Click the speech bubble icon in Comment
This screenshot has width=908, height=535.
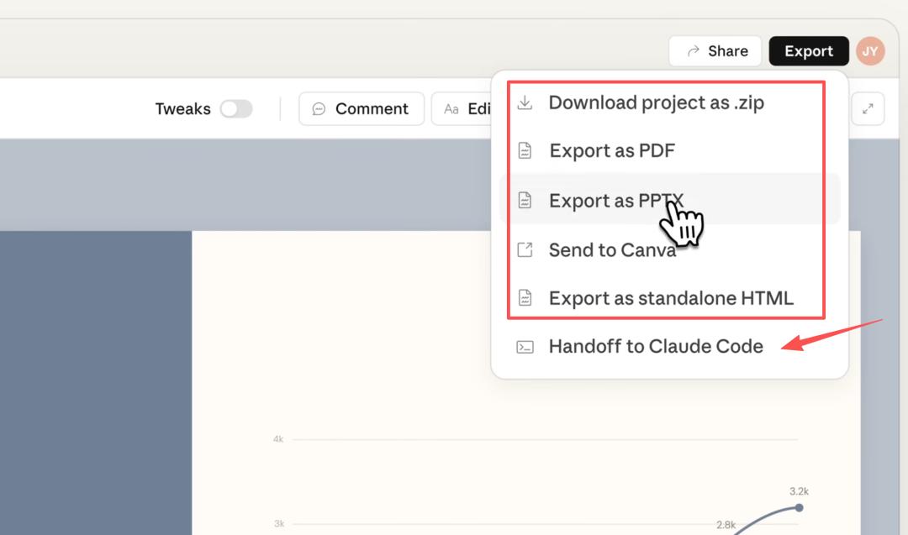pyautogui.click(x=319, y=109)
